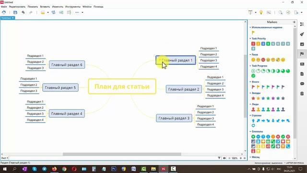Apply the red flag marker

tap(253, 87)
